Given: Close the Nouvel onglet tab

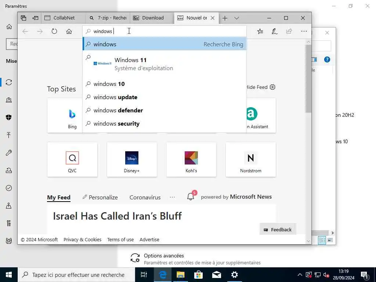Looking at the screenshot, I should [x=213, y=18].
